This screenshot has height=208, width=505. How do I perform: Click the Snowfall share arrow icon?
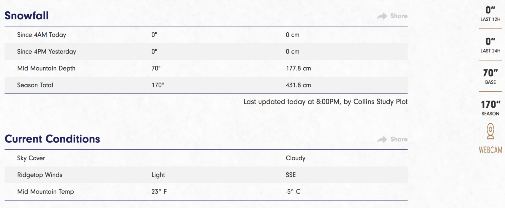coord(382,16)
